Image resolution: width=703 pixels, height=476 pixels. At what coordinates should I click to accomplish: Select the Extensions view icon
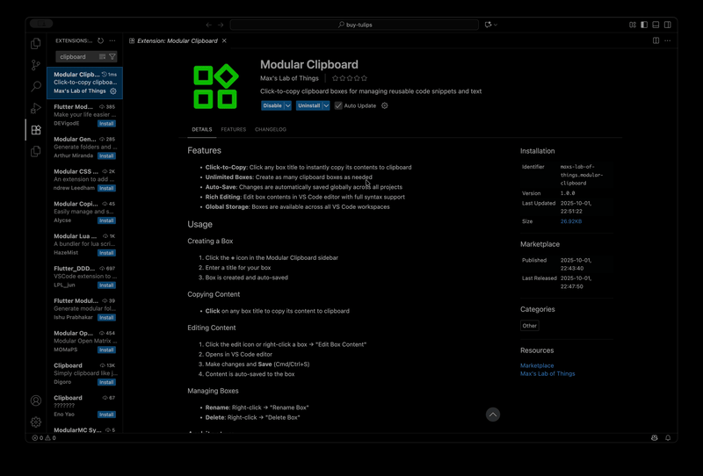36,130
